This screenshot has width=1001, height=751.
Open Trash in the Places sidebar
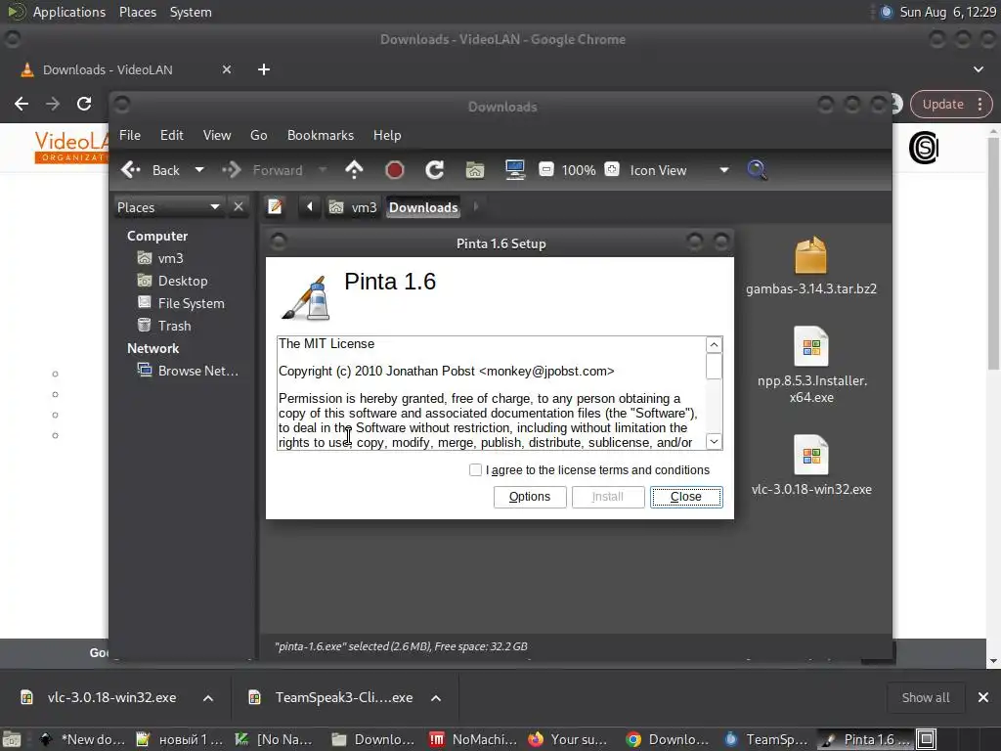pyautogui.click(x=164, y=326)
